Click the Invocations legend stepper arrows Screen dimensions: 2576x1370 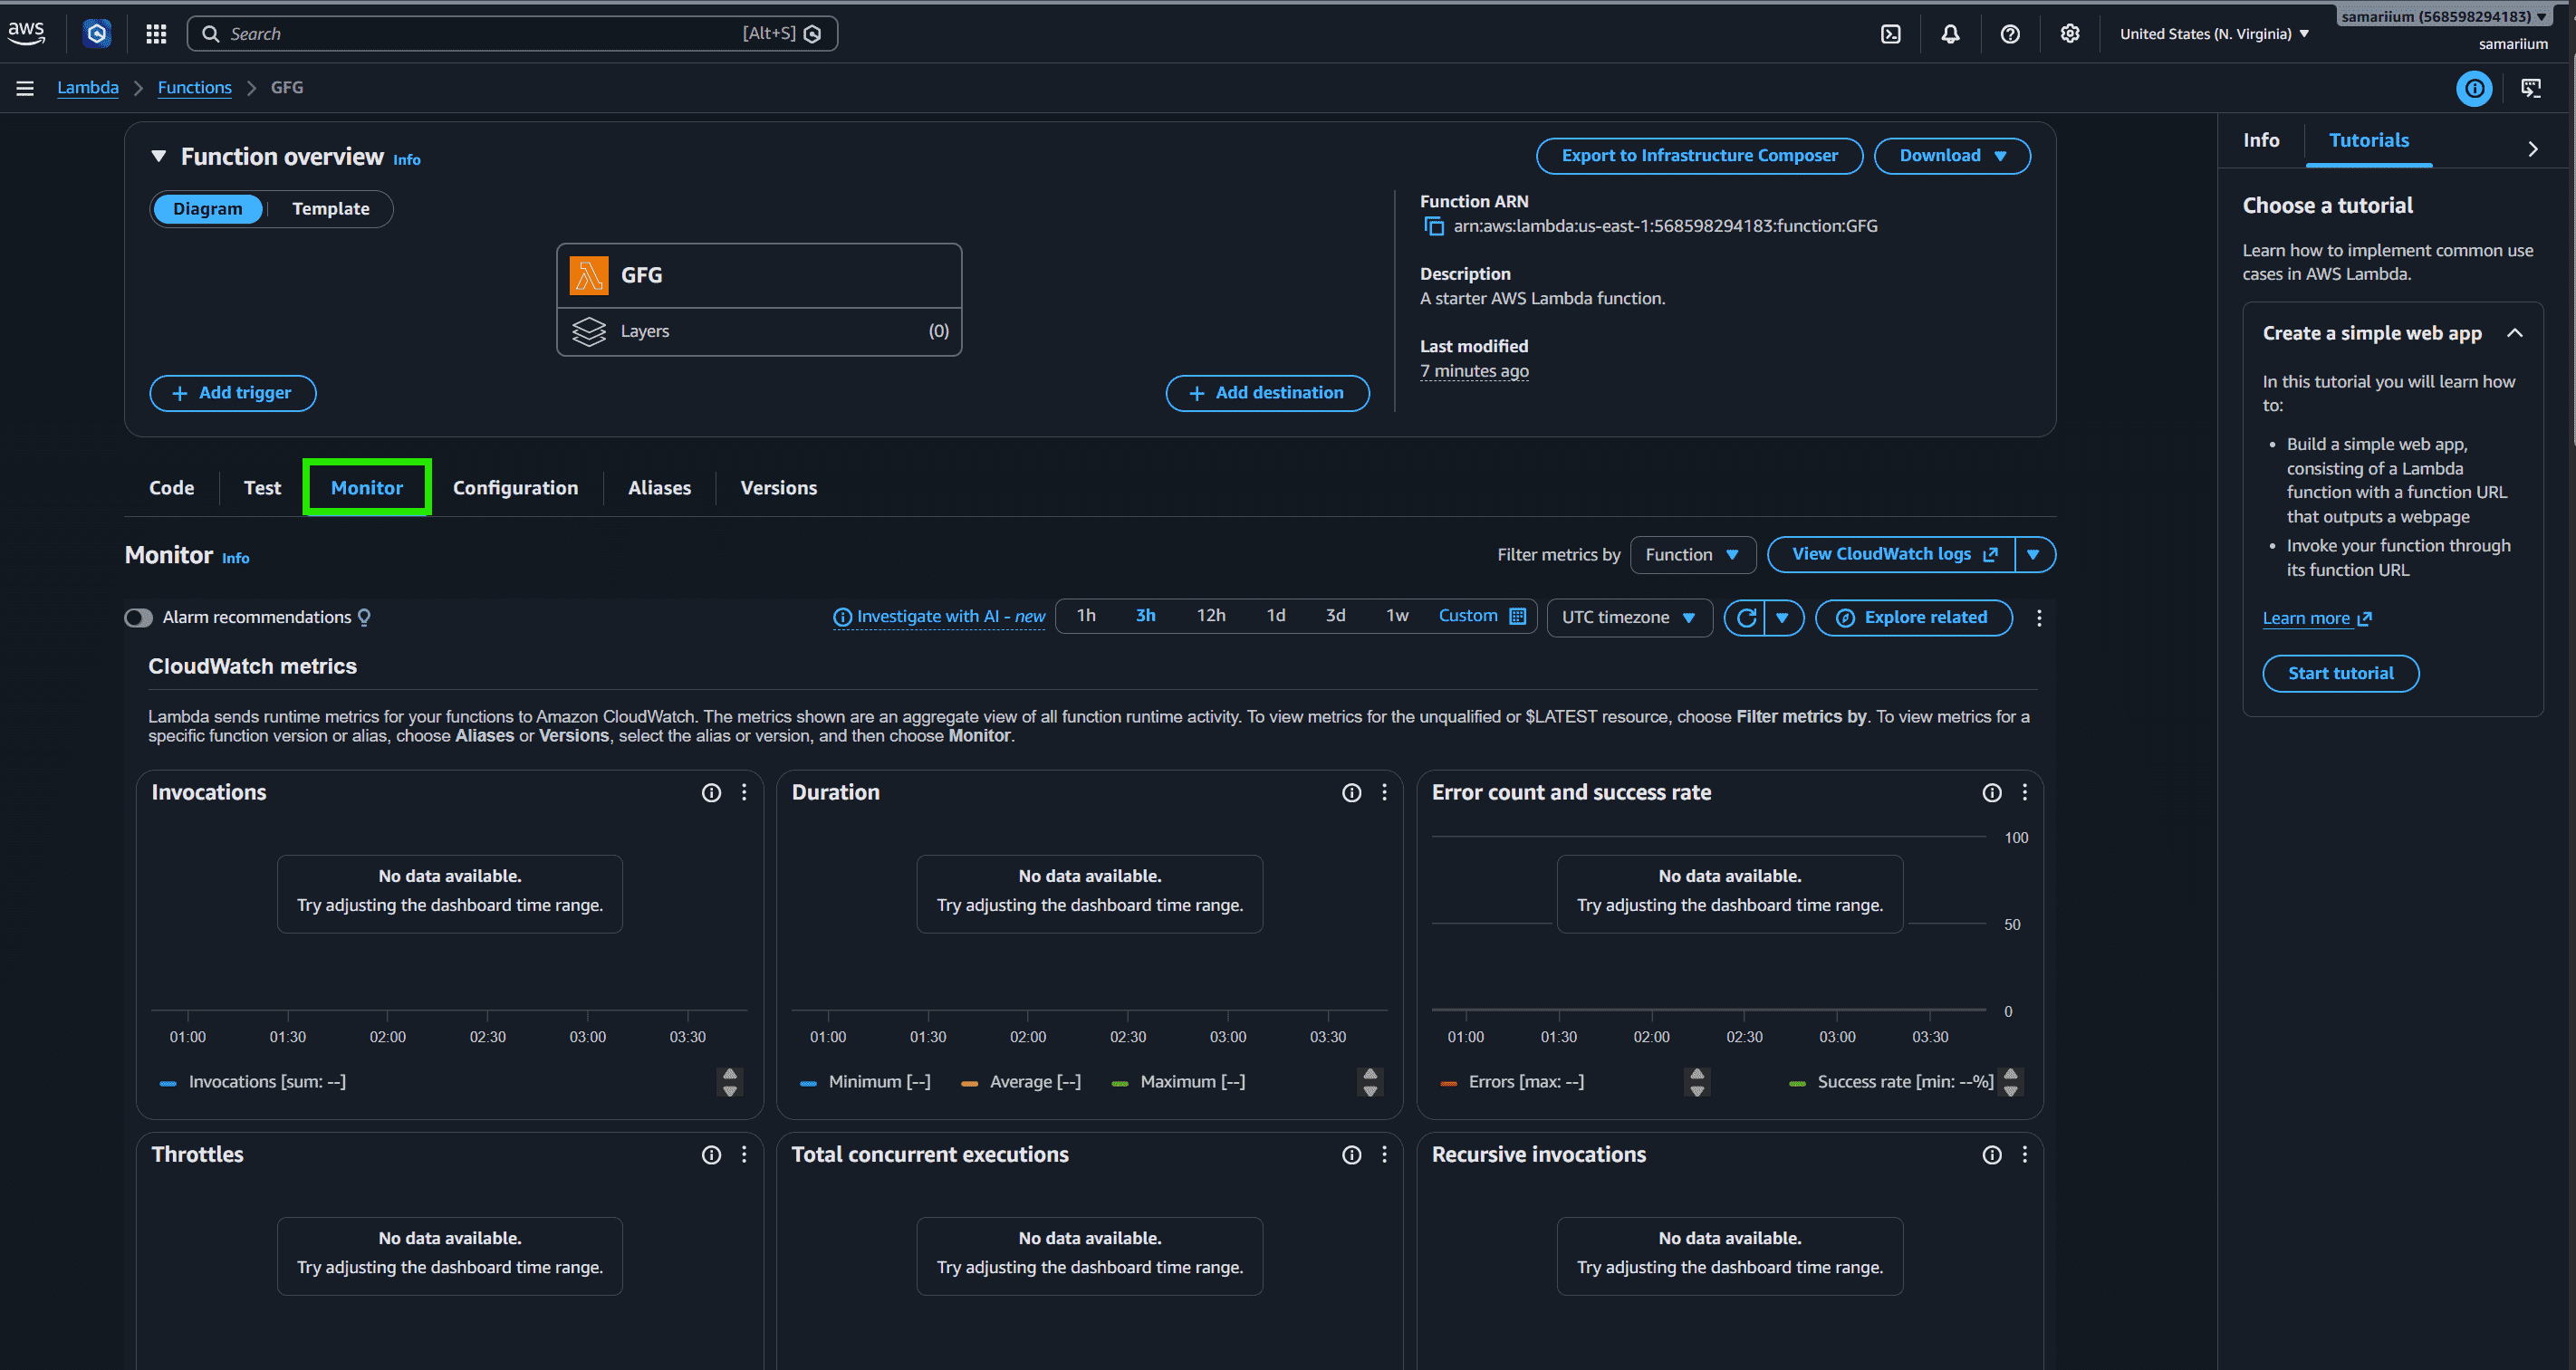coord(730,1082)
